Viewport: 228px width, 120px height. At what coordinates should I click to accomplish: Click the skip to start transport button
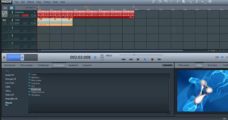pos(123,59)
